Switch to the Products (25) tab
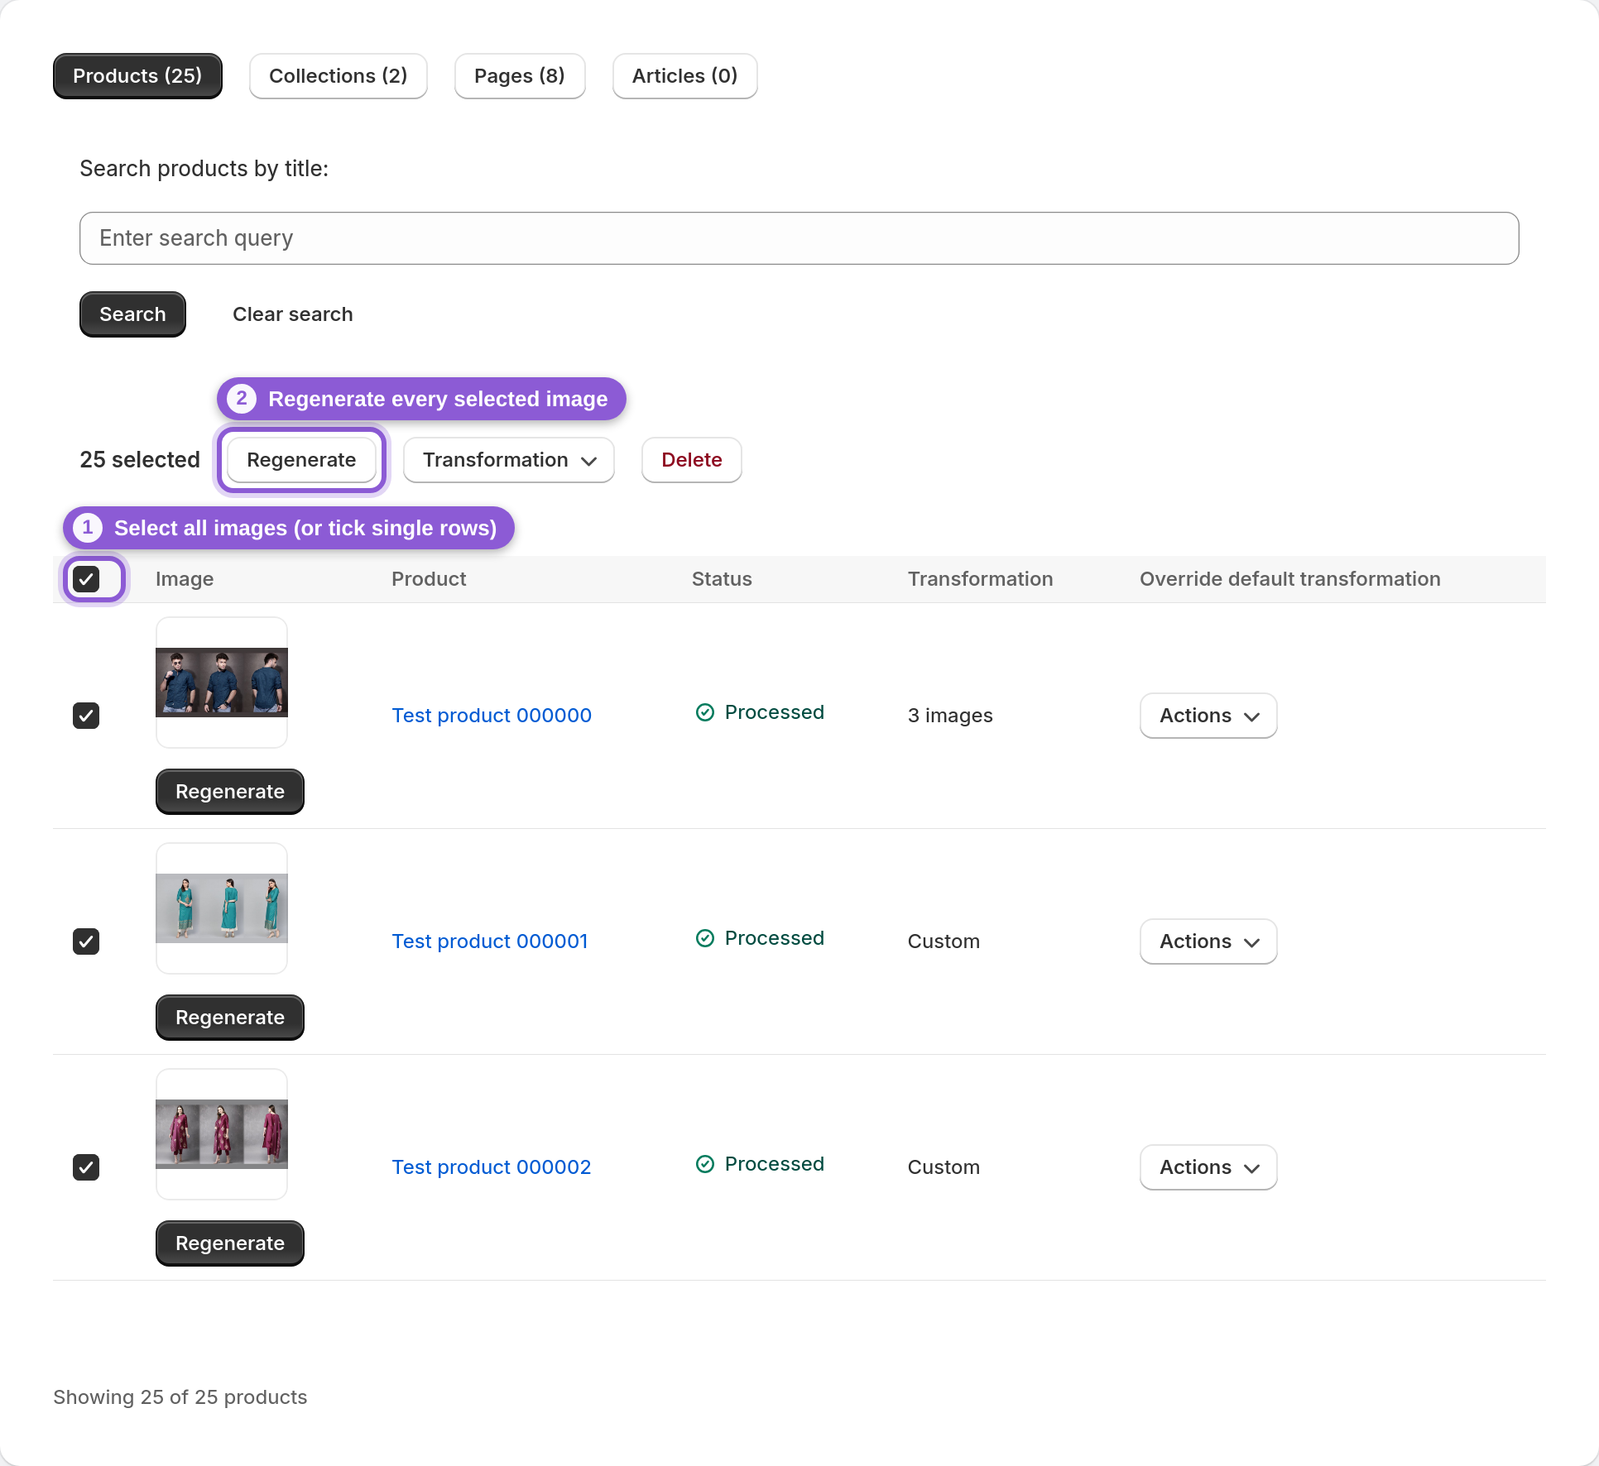 (137, 76)
